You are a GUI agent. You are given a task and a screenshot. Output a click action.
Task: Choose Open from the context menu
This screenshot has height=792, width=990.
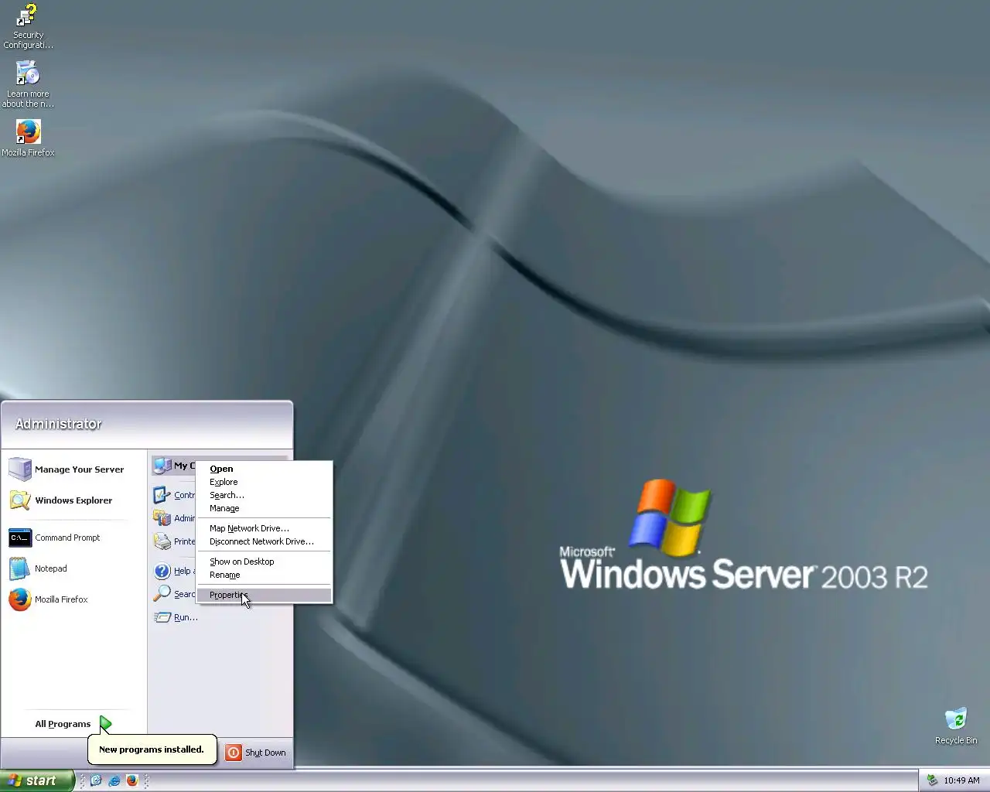[264, 469]
